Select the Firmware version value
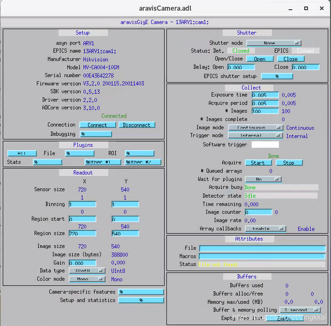 tap(113, 84)
